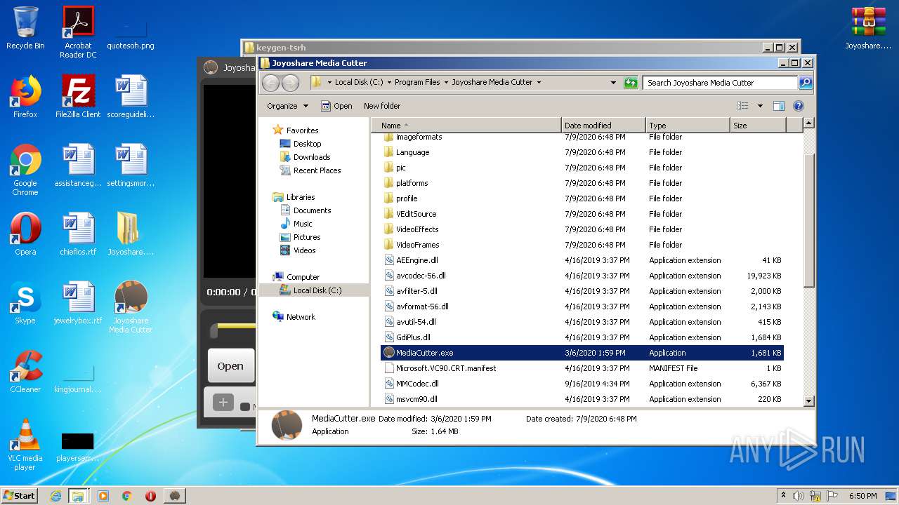
Task: Select Joyoshare folder icon on desktop
Action: point(131,234)
